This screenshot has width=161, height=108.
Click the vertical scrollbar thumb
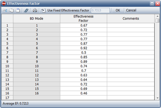tap(157, 21)
